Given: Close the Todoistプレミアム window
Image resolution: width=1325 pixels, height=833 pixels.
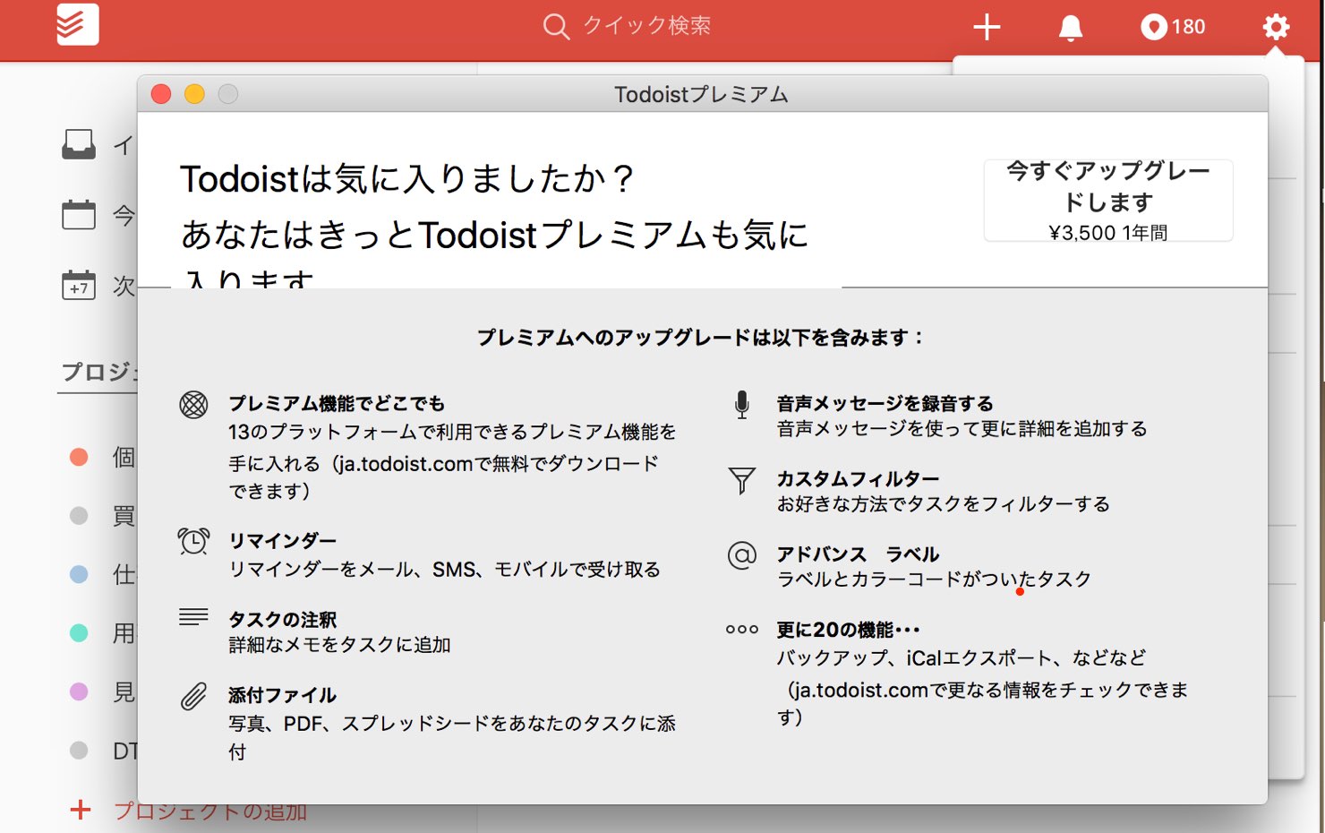Looking at the screenshot, I should click(161, 94).
